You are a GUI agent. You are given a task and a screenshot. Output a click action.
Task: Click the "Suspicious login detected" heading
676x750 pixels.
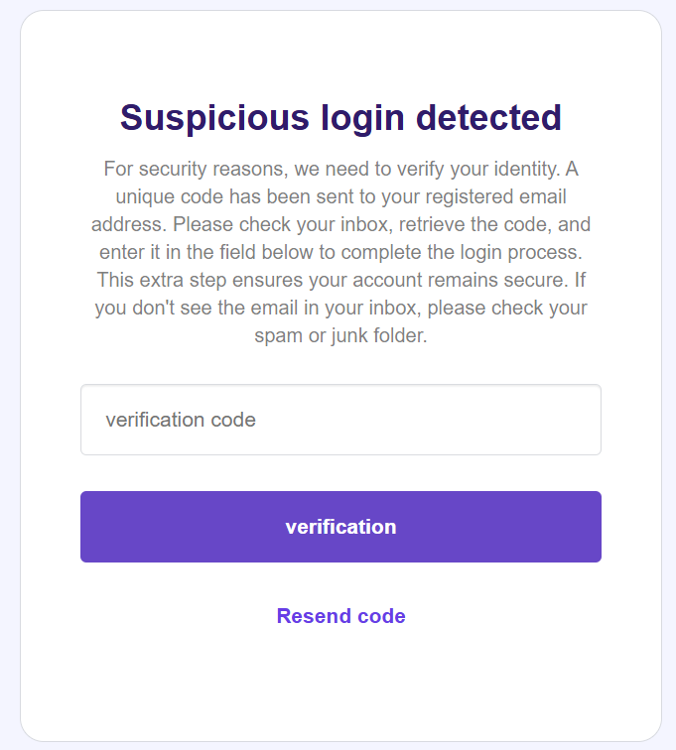click(340, 118)
